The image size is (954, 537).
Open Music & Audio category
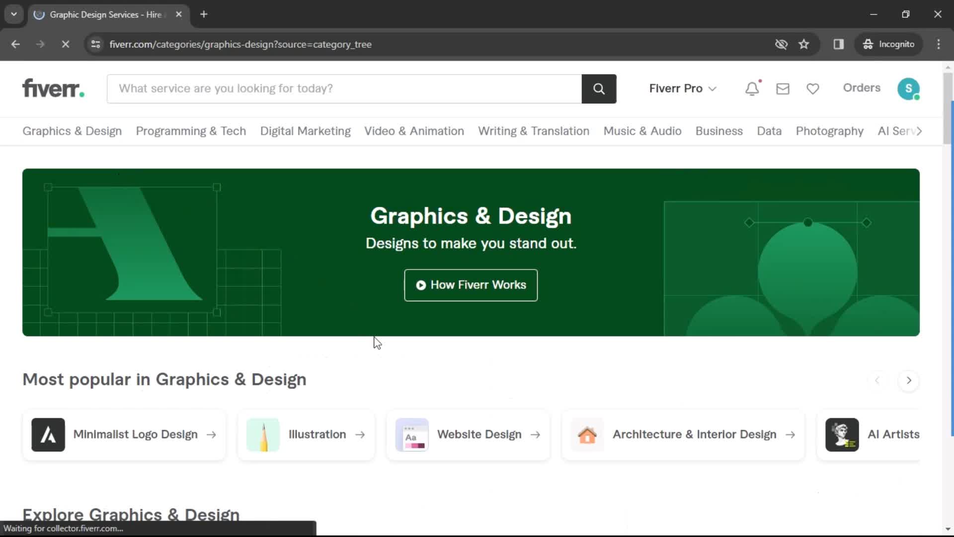[x=642, y=131]
